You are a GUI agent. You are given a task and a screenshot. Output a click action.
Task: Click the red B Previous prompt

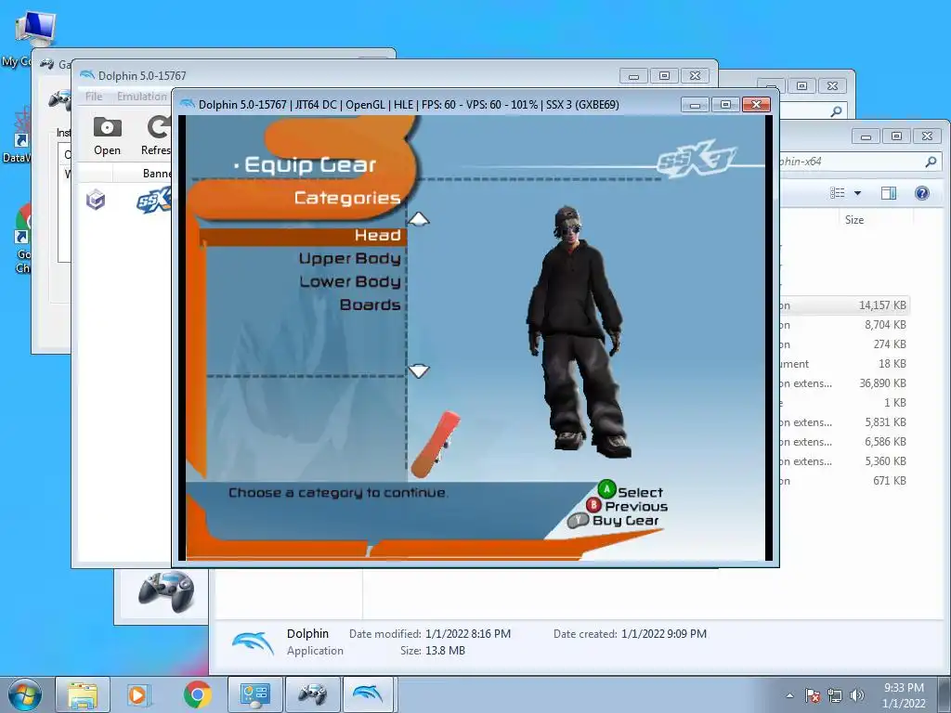[x=627, y=506]
